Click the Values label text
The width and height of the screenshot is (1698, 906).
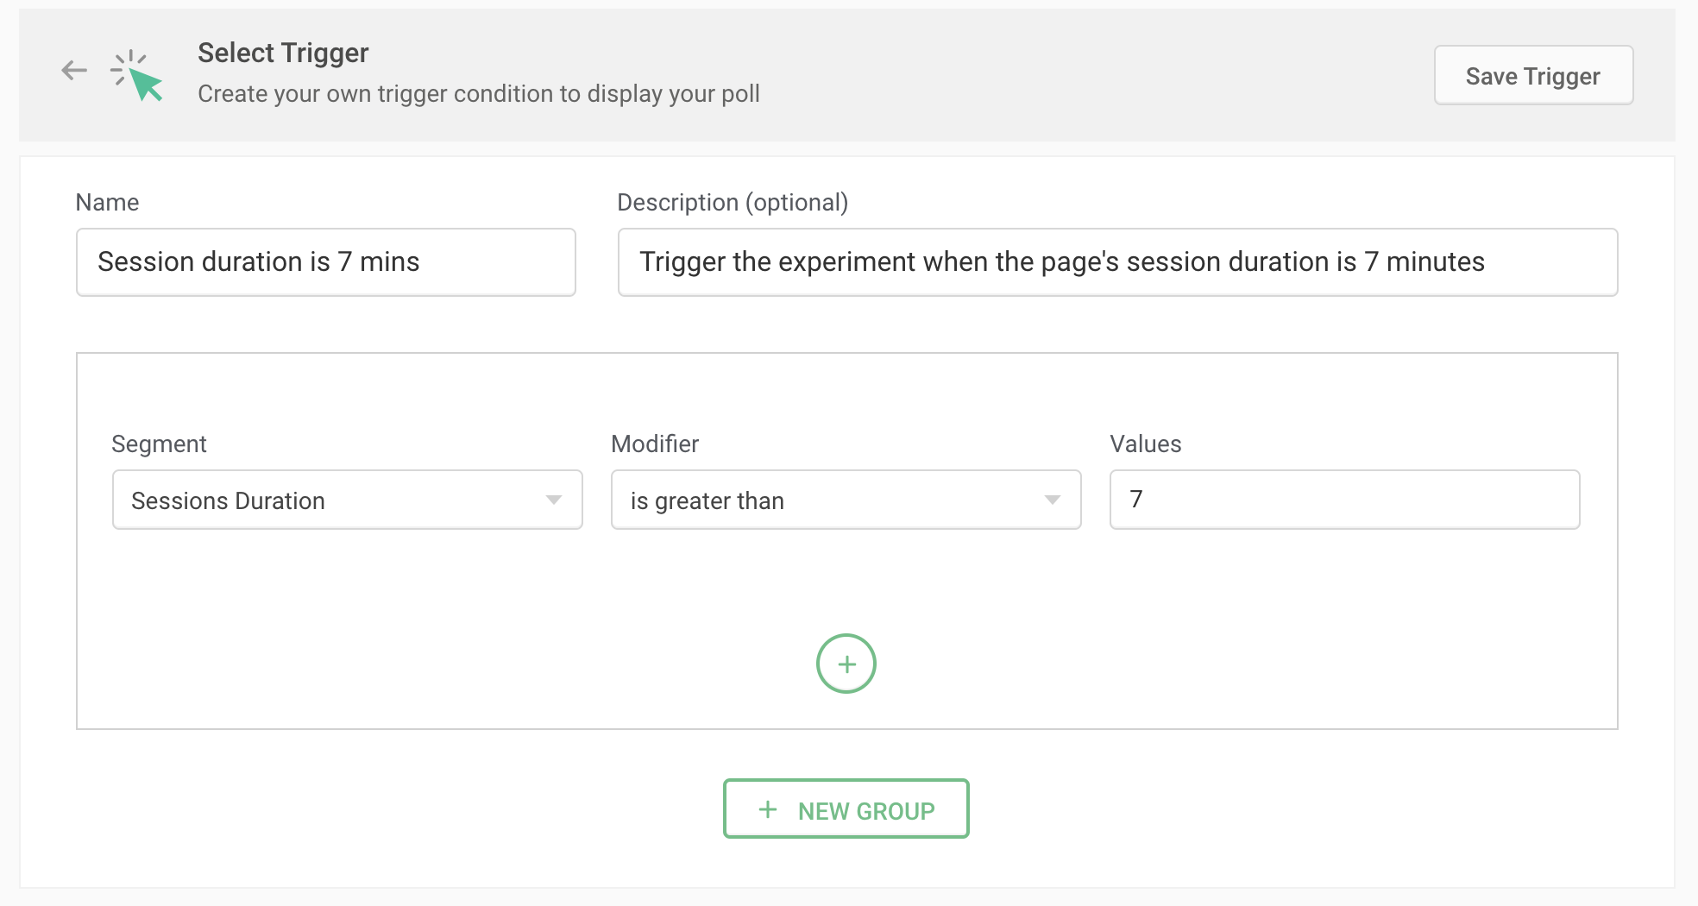pos(1145,444)
